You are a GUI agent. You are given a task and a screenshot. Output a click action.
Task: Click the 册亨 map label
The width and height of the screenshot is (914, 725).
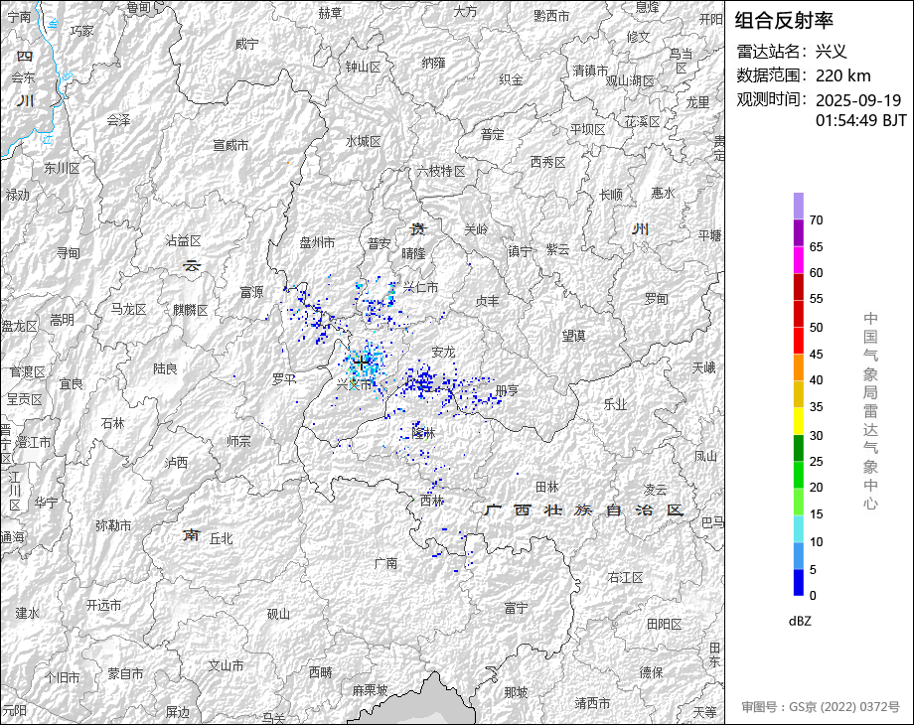[x=507, y=389]
